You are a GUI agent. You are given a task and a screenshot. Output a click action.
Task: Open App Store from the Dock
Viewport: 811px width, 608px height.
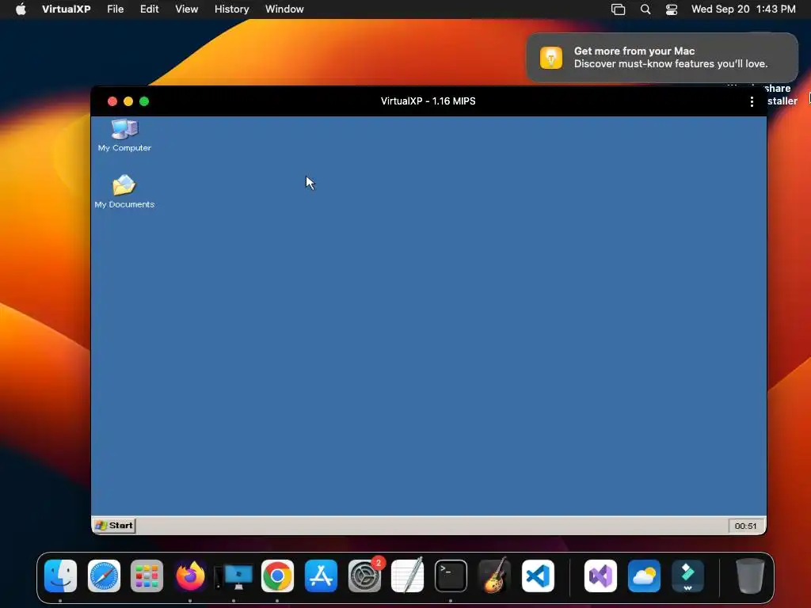tap(321, 576)
